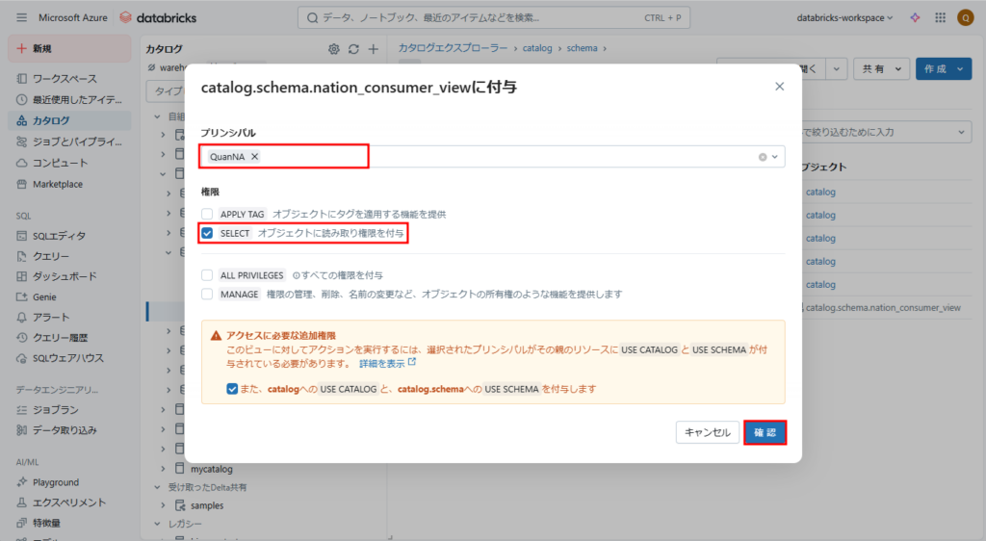Remove QuanNA from principals

pyautogui.click(x=254, y=157)
